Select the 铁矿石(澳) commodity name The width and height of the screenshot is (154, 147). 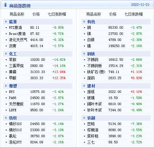point(96,72)
